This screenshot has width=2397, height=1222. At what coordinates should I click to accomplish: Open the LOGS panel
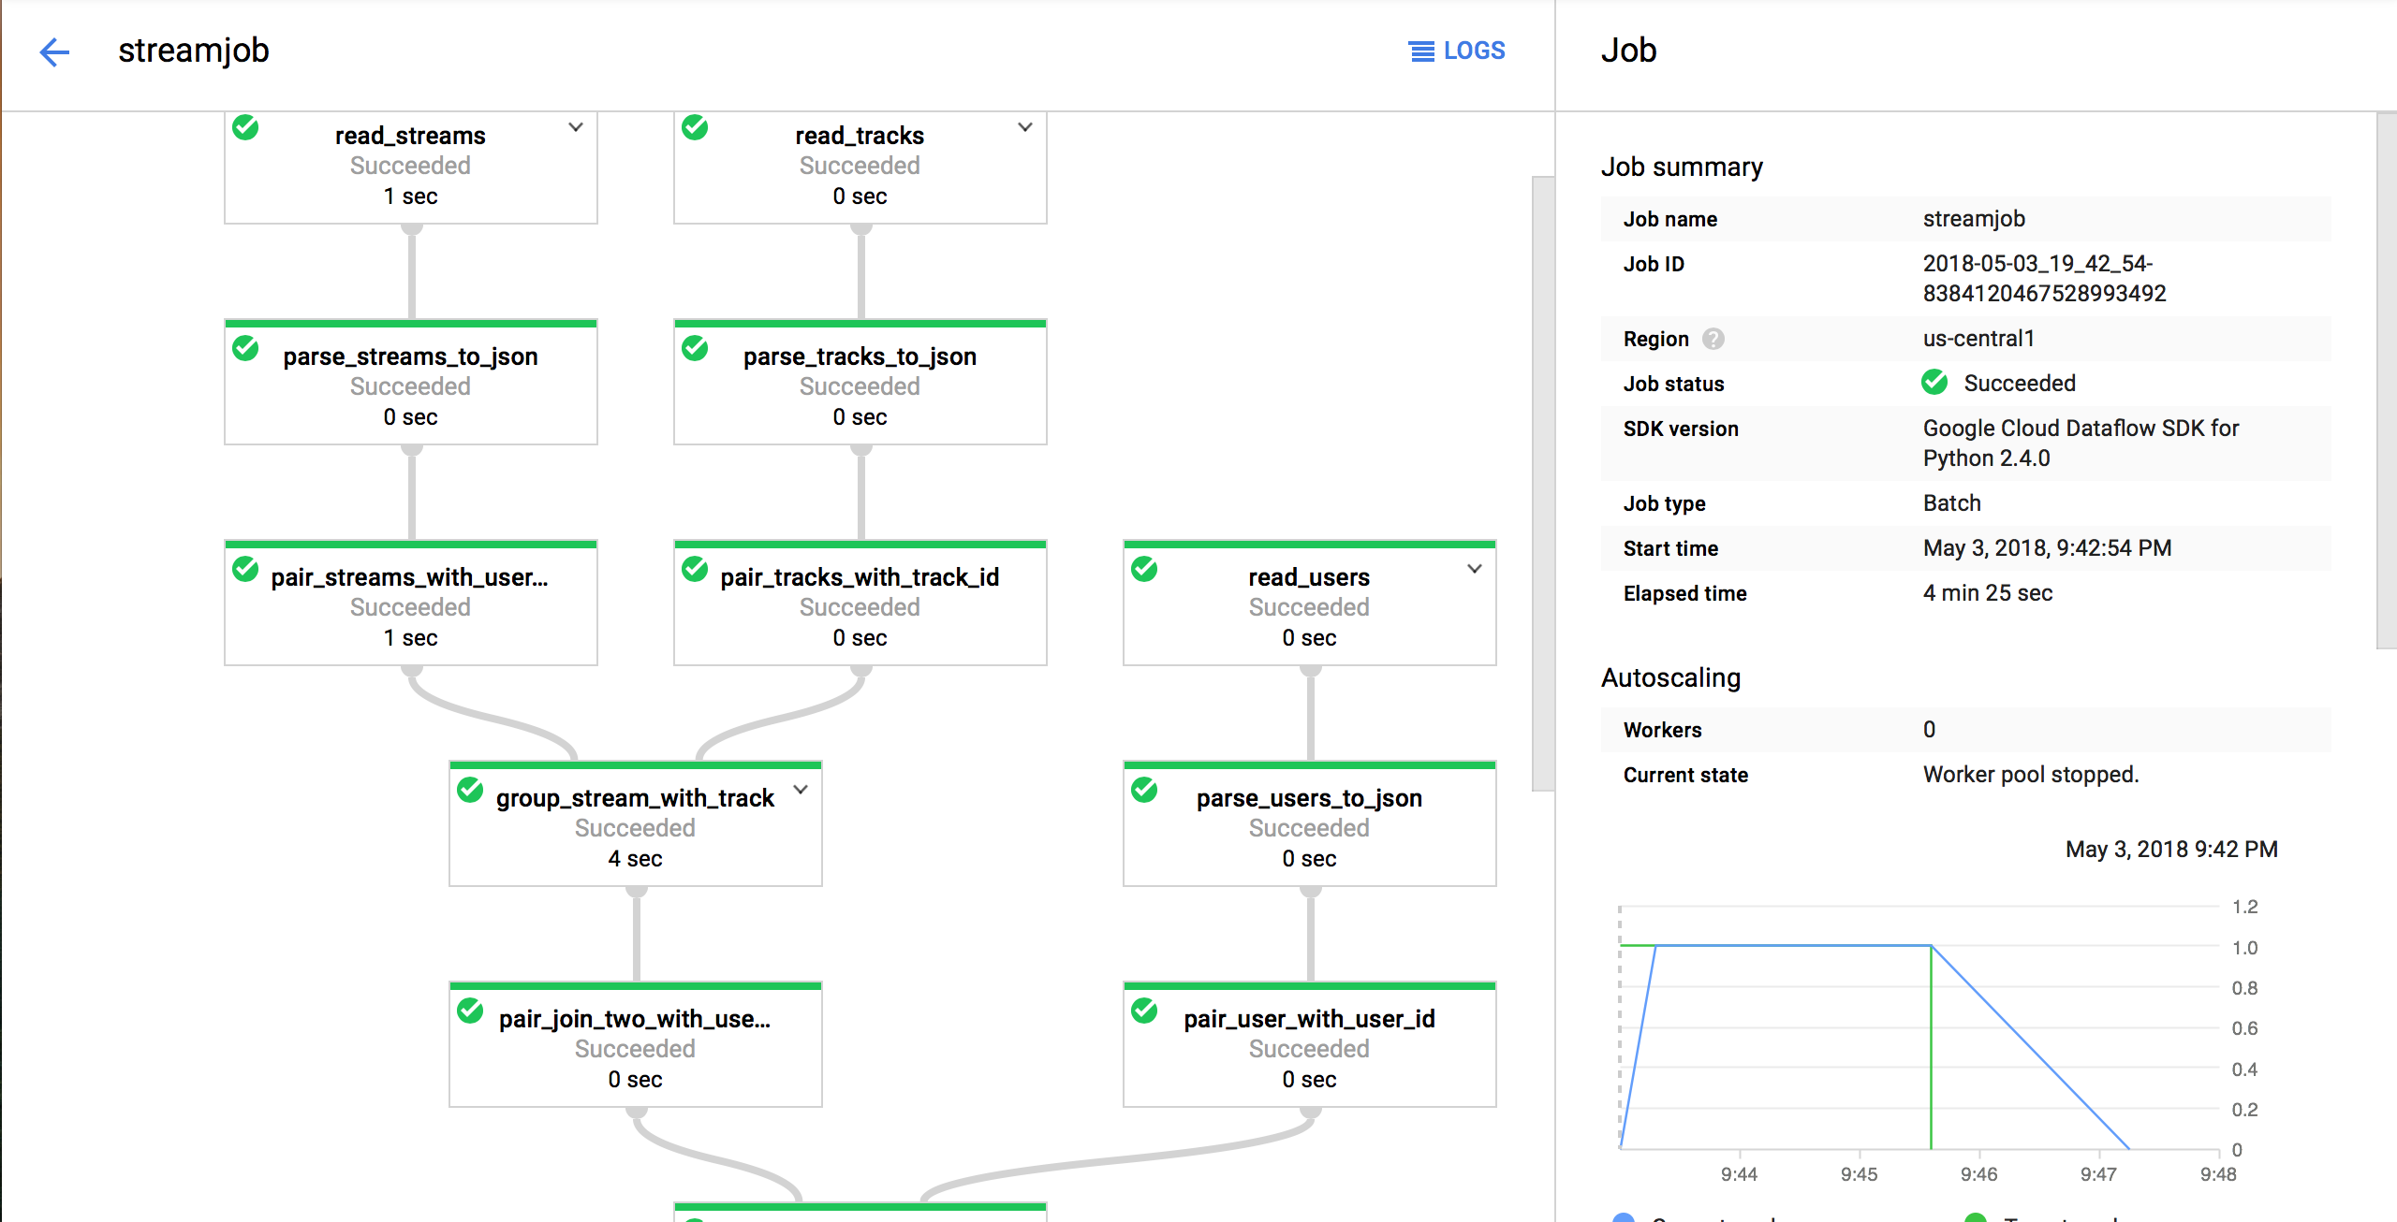coord(1457,51)
